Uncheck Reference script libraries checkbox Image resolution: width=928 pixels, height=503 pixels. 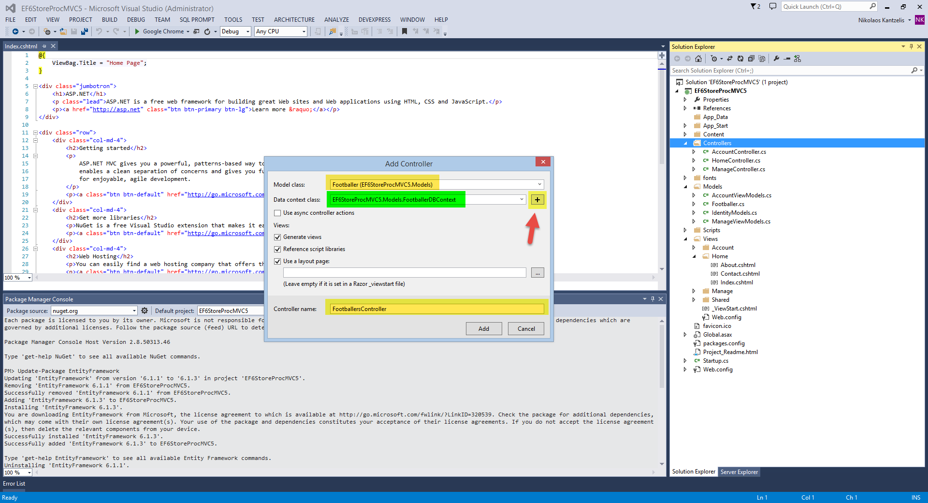(277, 249)
